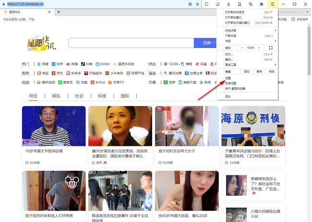This screenshot has height=222, width=312.
Task: Choose 退出 at the menu bottom
Action: 247,96
